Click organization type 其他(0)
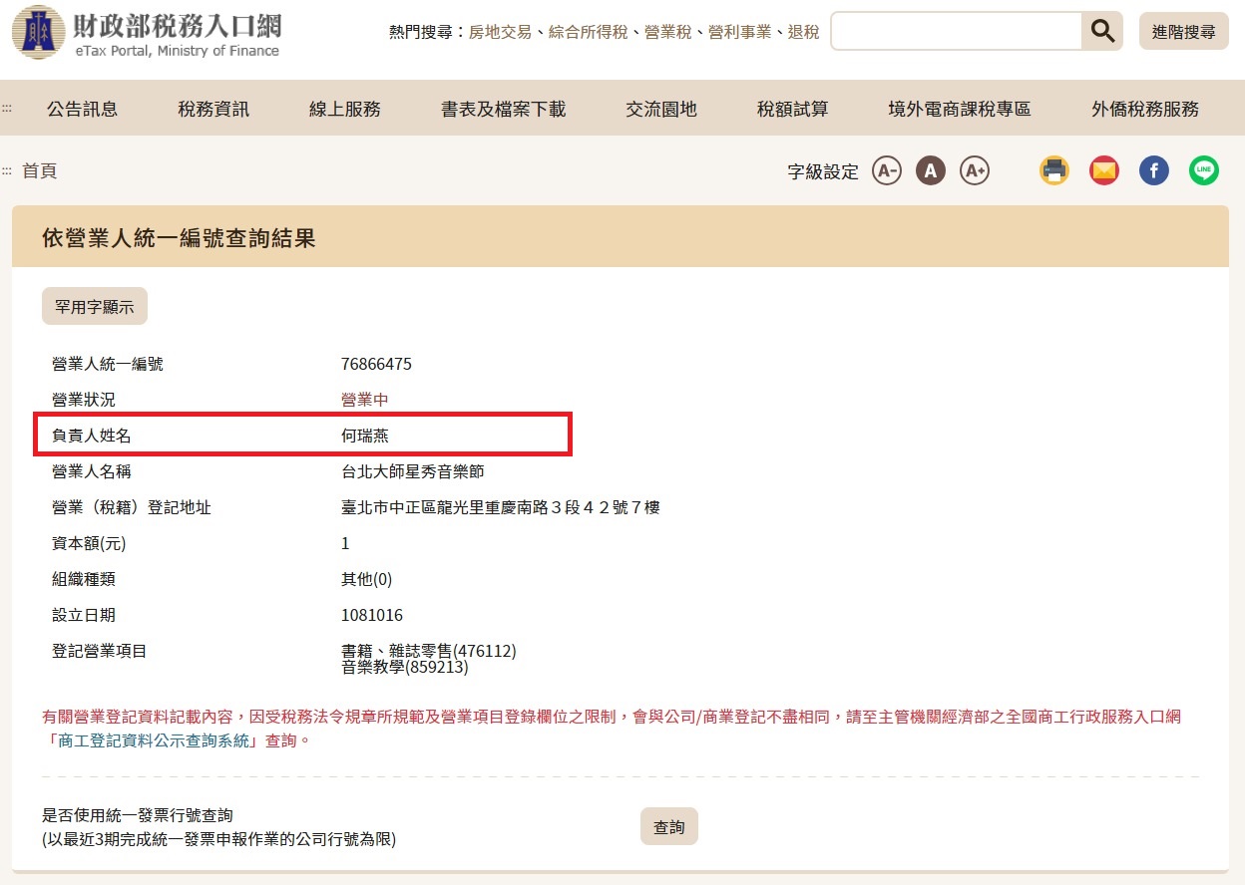This screenshot has width=1245, height=885. click(367, 579)
